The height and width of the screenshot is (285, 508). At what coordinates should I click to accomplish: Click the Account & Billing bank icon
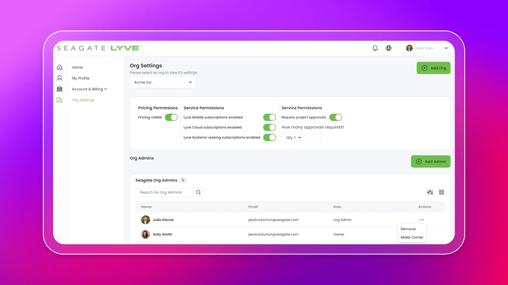pos(59,89)
